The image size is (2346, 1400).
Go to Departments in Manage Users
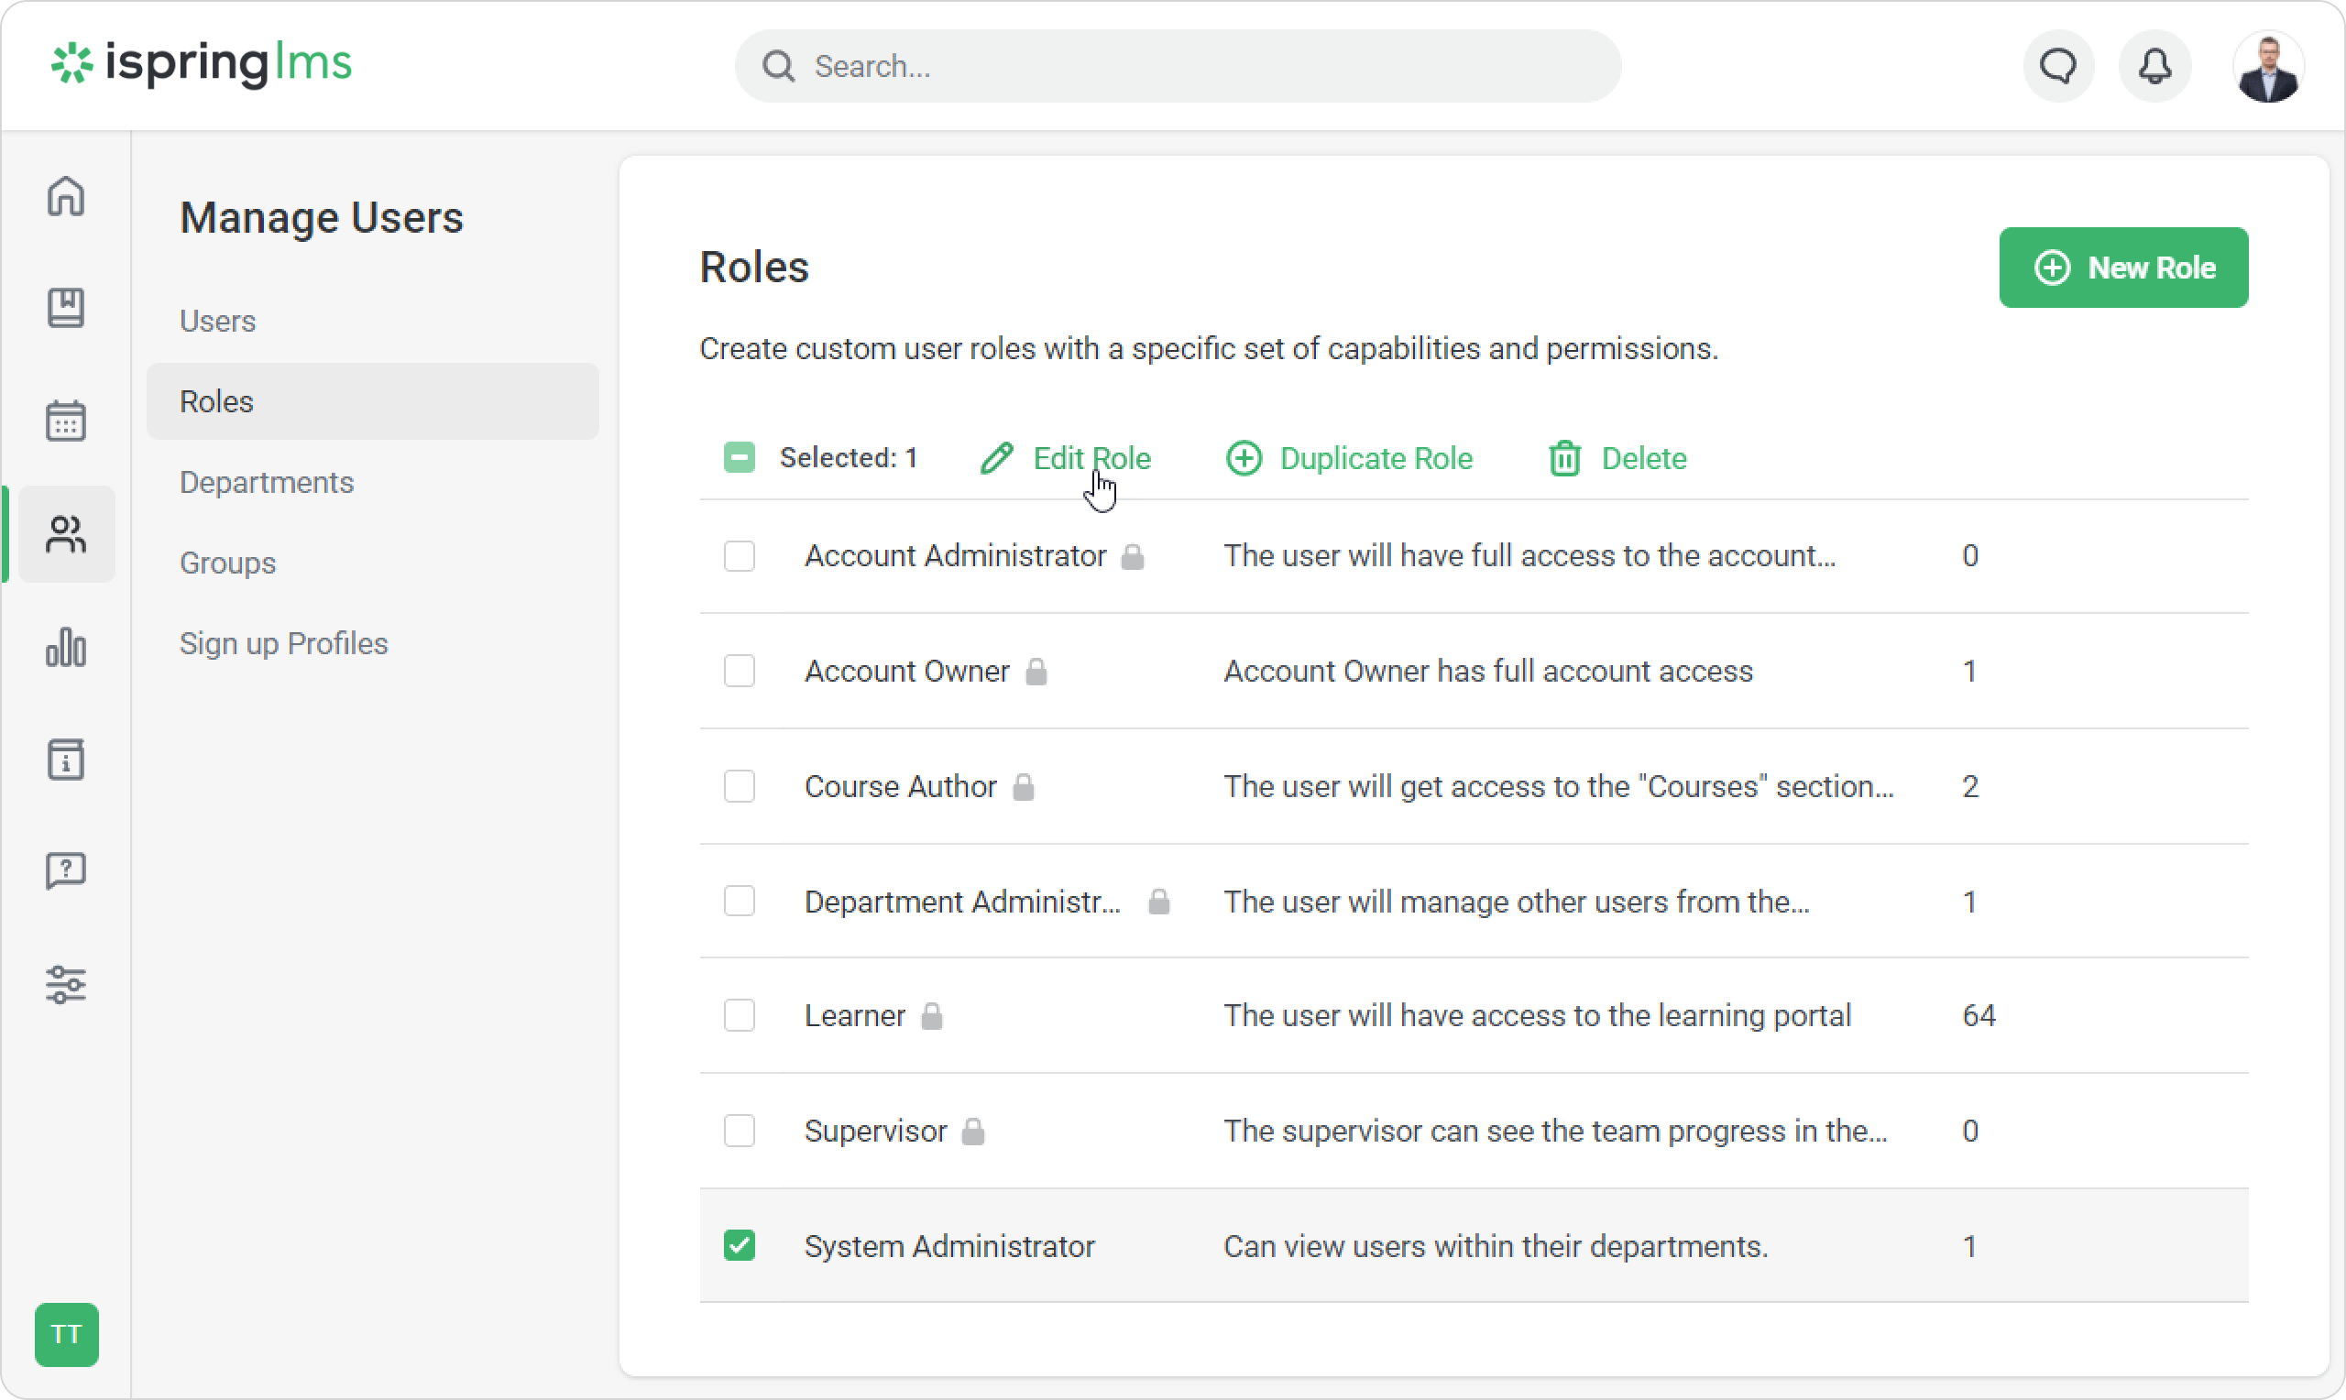(267, 482)
